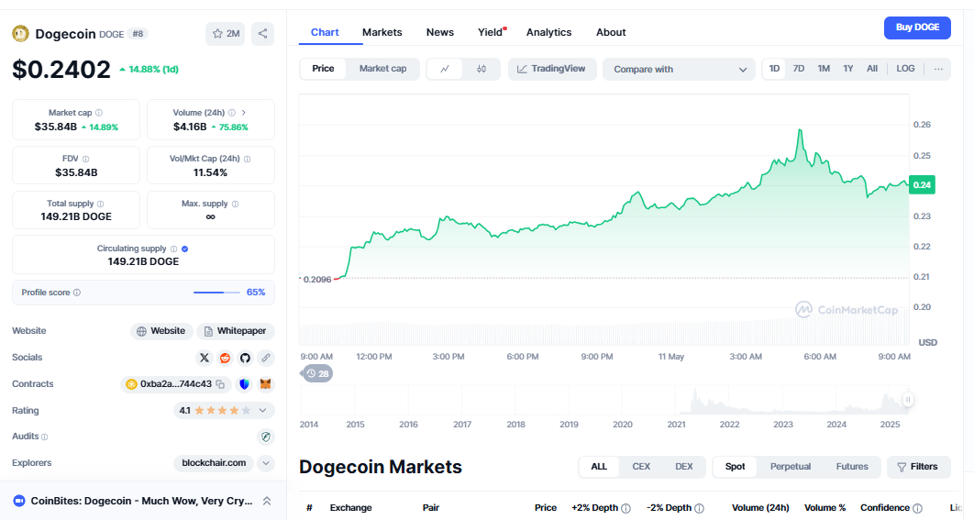This screenshot has height=520, width=974.
Task: Show Vol/Mkt Cap info icon
Action: point(248,159)
